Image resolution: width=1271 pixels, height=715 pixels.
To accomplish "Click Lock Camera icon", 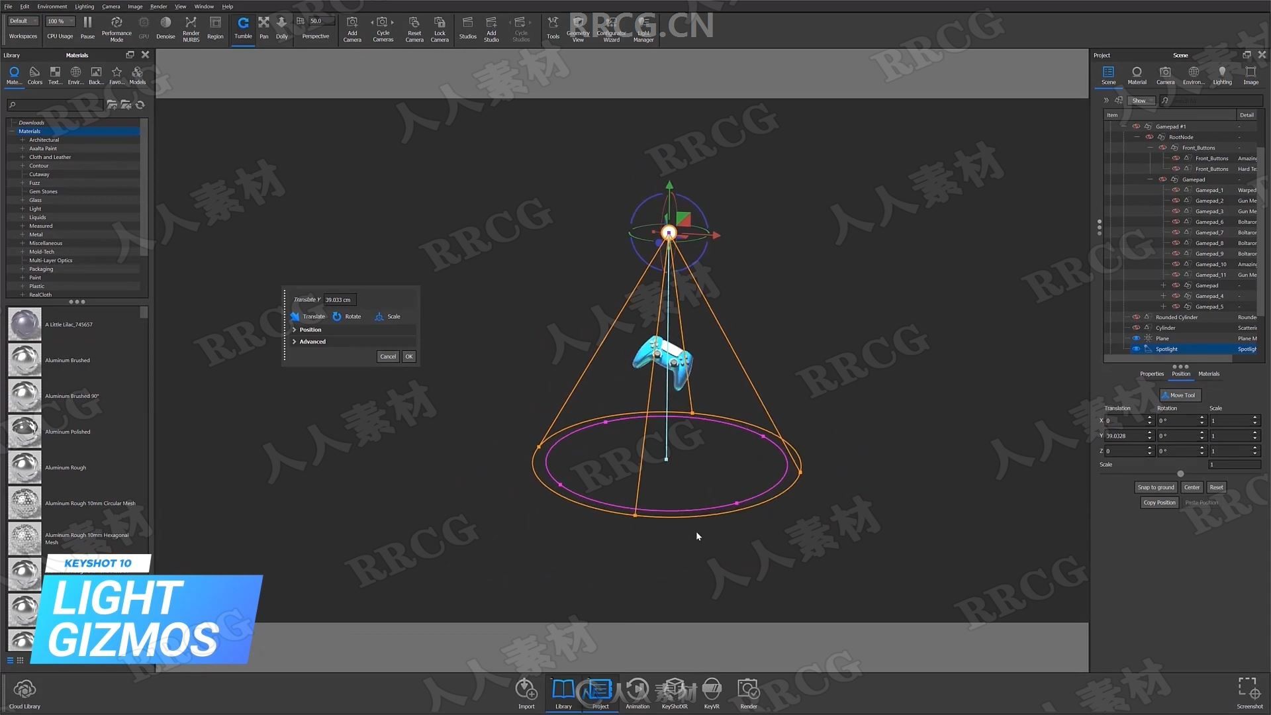I will (440, 29).
